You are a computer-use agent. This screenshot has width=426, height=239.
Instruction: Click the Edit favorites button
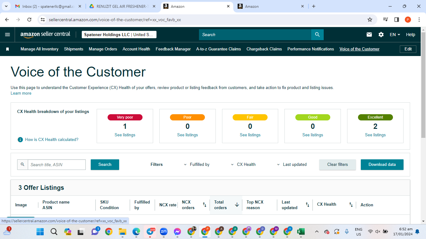[x=408, y=49]
